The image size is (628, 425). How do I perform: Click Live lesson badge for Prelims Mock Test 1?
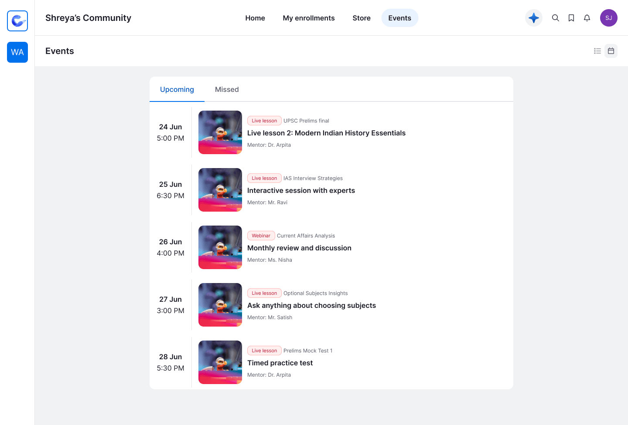tap(264, 351)
